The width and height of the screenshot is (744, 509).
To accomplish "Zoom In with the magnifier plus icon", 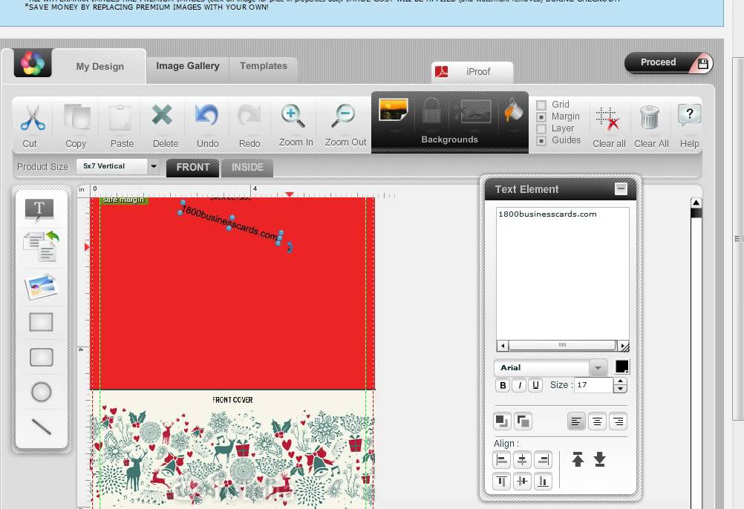I will click(293, 116).
